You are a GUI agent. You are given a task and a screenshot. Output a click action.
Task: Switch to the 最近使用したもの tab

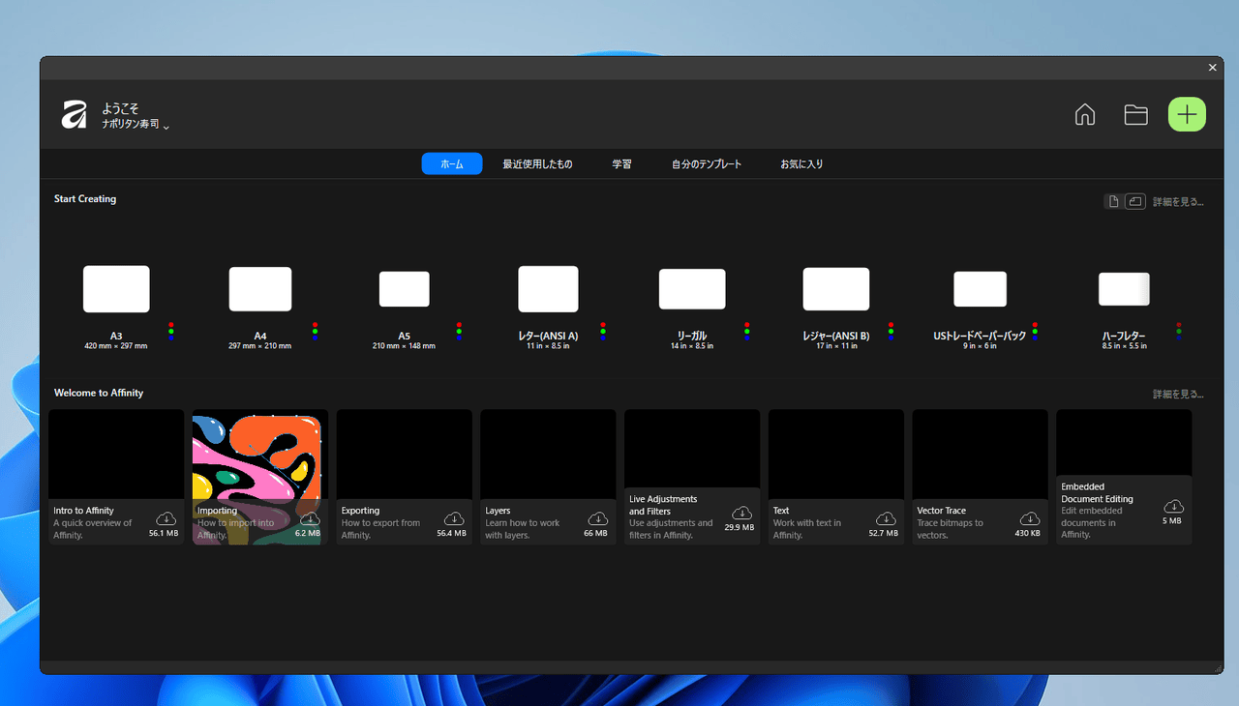pos(537,164)
